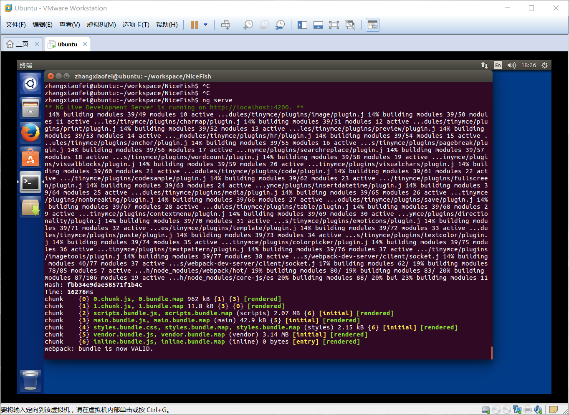Viewport: 569px width, 415px height.
Task: Open the message log note icon
Action: pos(554,410)
